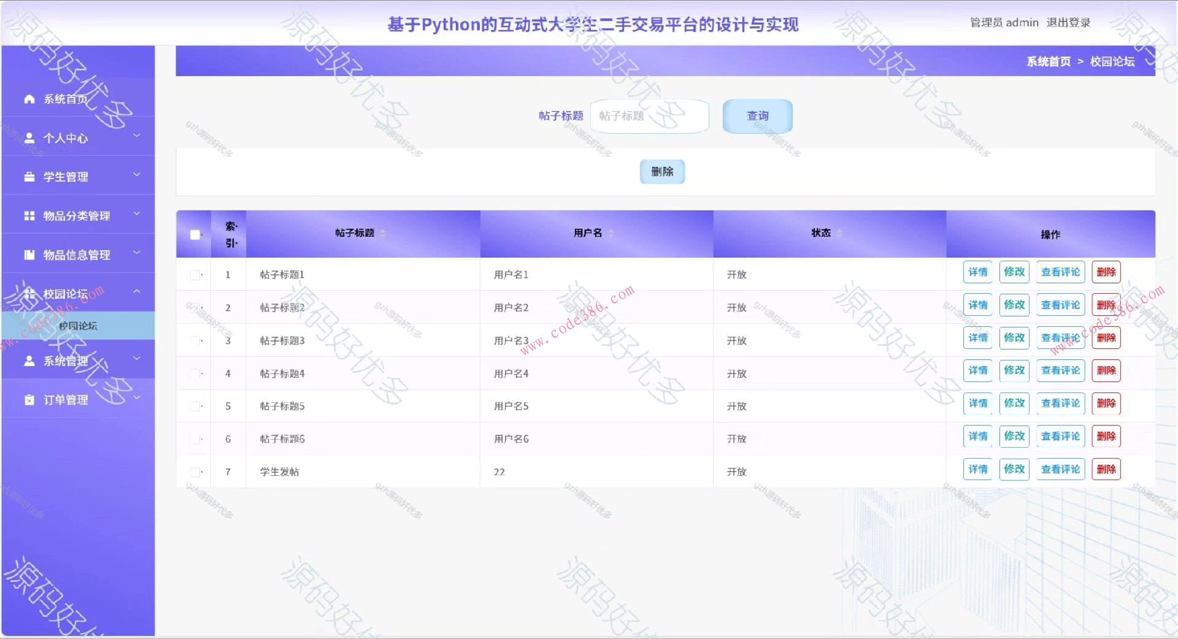Image resolution: width=1178 pixels, height=639 pixels.
Task: Open 学生管理 via its sidebar icon
Action: click(28, 176)
